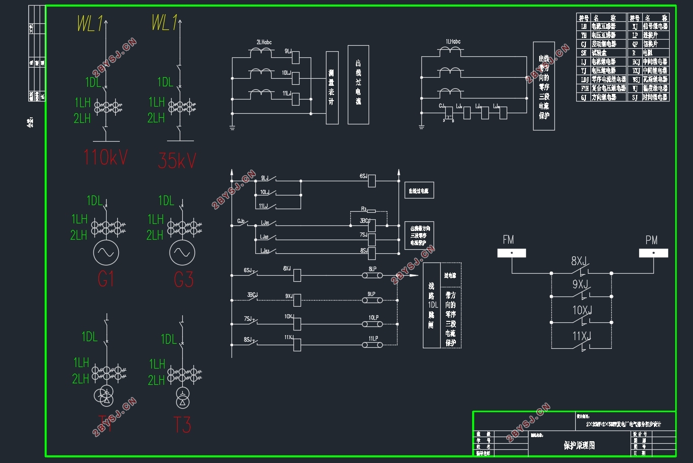Viewport: 693px width, 463px height.
Task: Click the red G1 label
Action: 106,279
